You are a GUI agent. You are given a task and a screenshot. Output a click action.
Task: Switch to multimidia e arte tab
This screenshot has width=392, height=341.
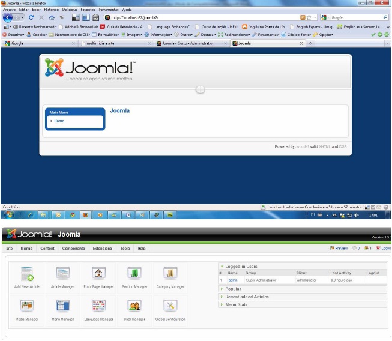[116, 43]
